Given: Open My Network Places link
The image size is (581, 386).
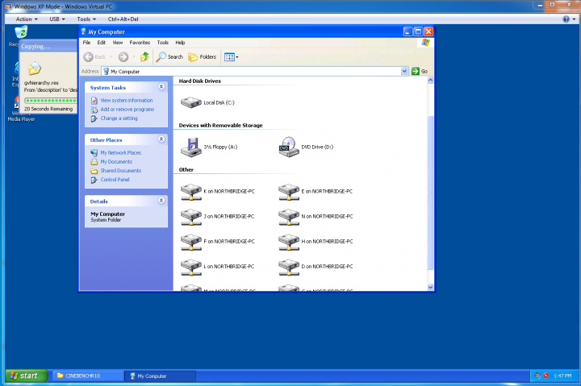Looking at the screenshot, I should point(120,152).
